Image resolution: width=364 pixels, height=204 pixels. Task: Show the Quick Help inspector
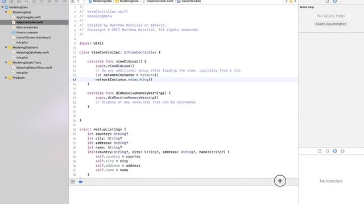pyautogui.click(x=335, y=1)
